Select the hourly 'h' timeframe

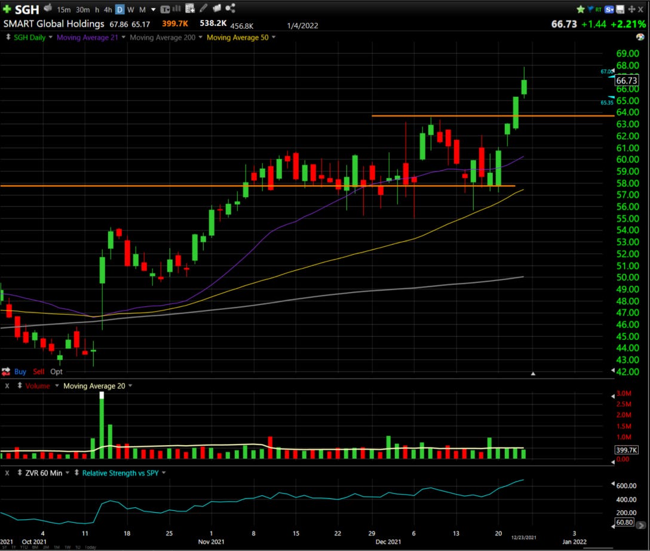[x=97, y=10]
